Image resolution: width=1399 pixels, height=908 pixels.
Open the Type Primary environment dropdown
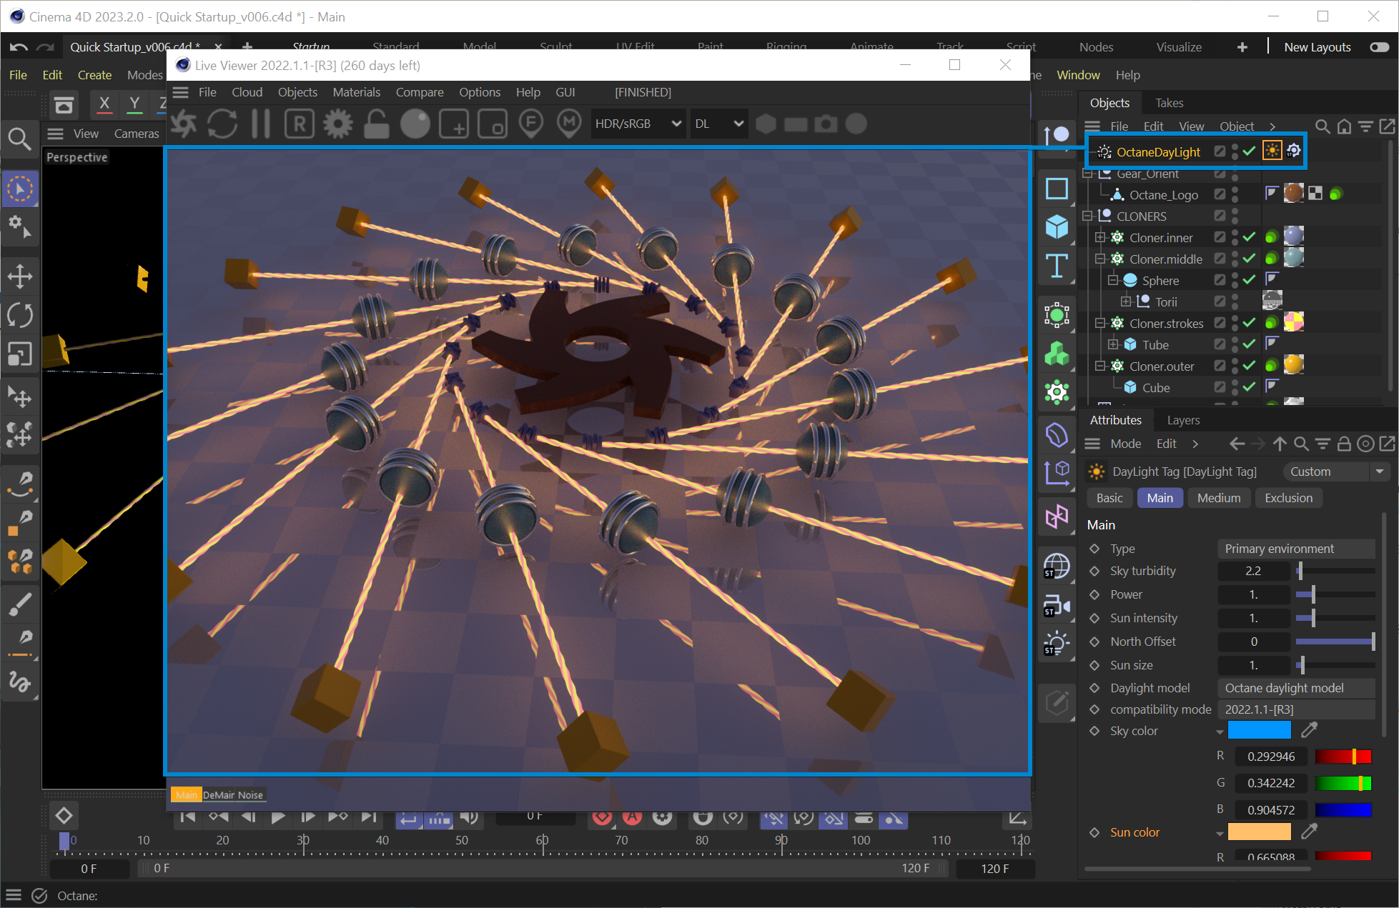pos(1295,549)
